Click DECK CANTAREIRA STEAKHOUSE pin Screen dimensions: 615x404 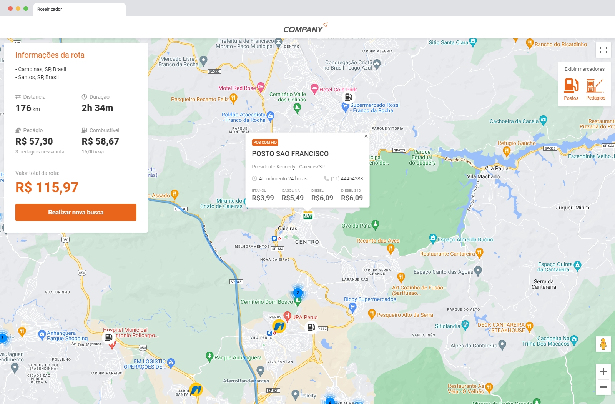click(x=529, y=327)
